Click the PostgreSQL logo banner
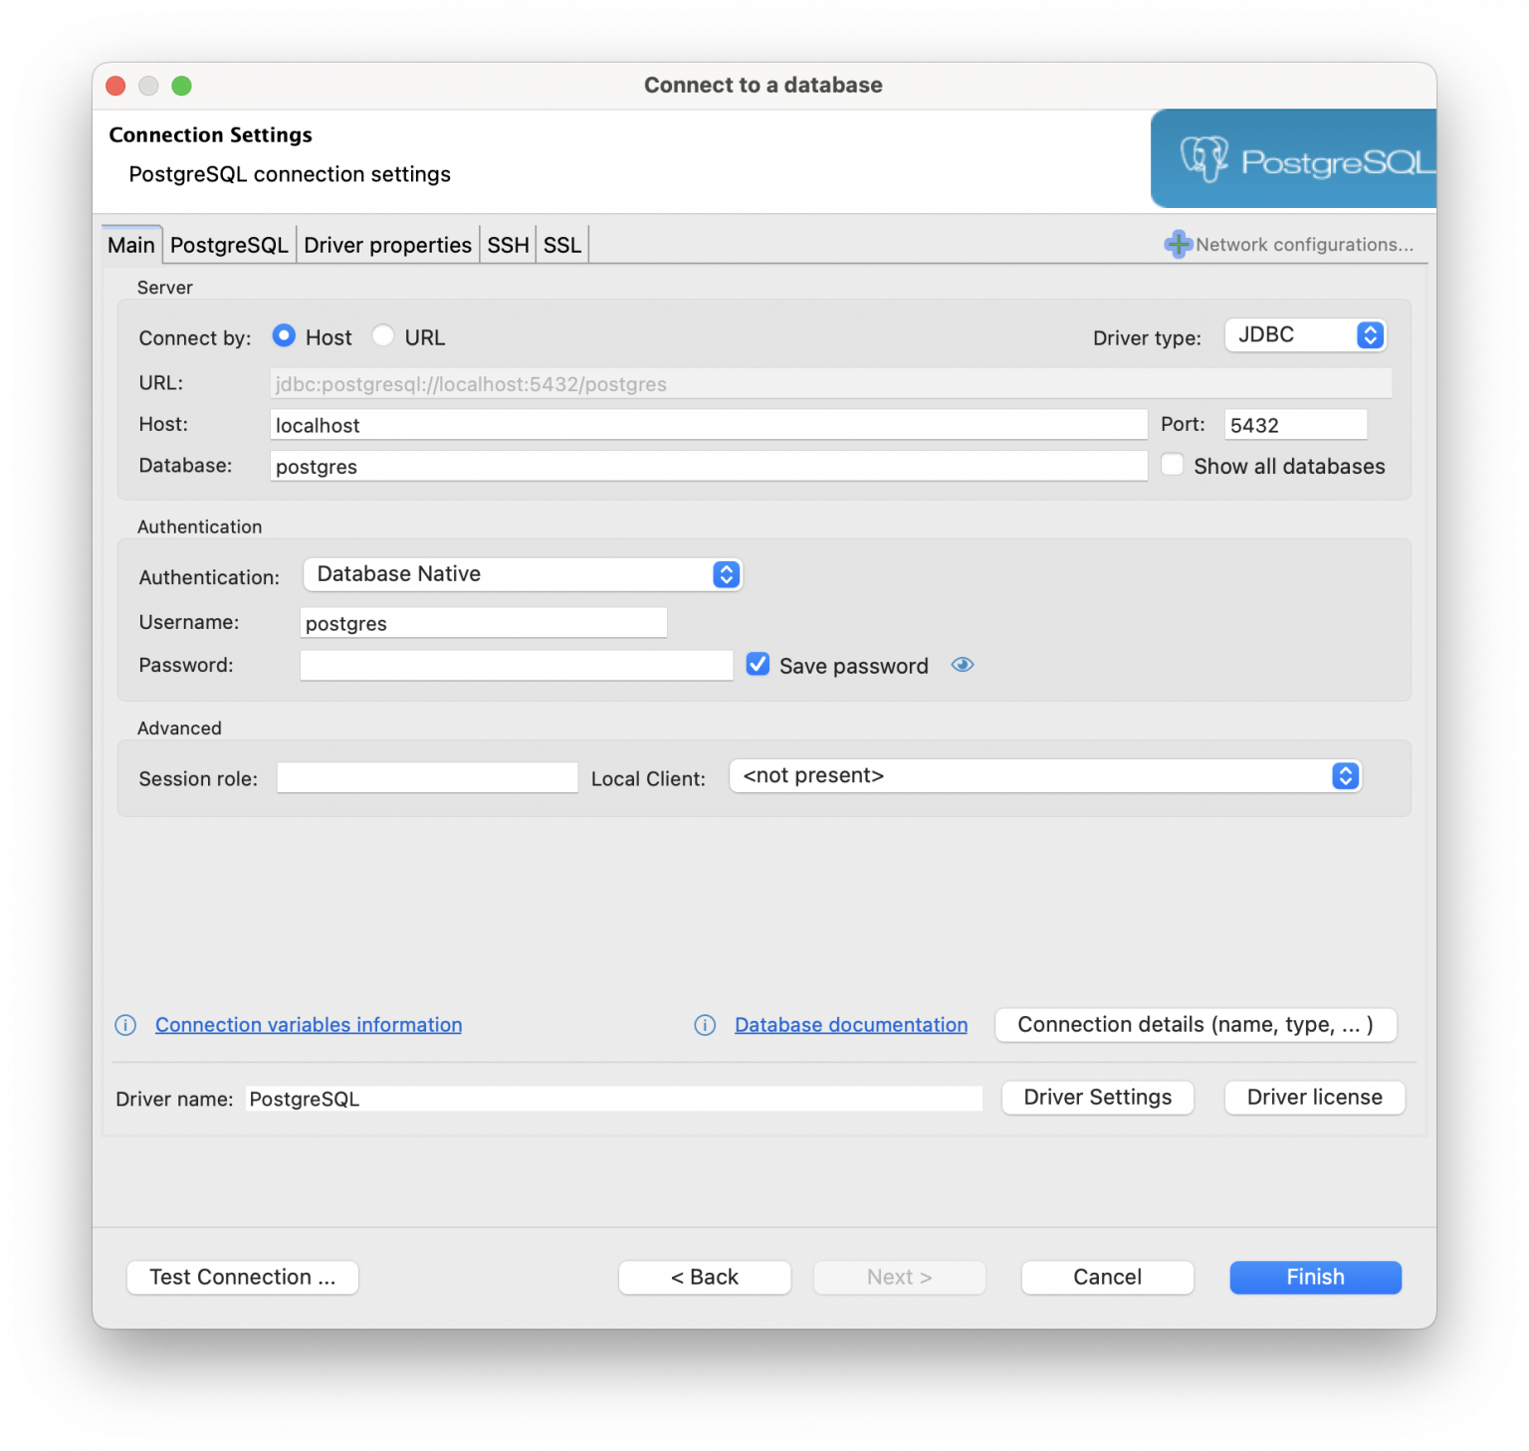 tap(1292, 158)
